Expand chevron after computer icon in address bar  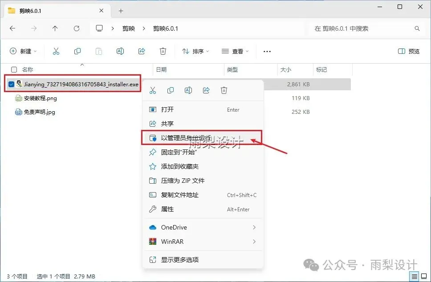112,28
